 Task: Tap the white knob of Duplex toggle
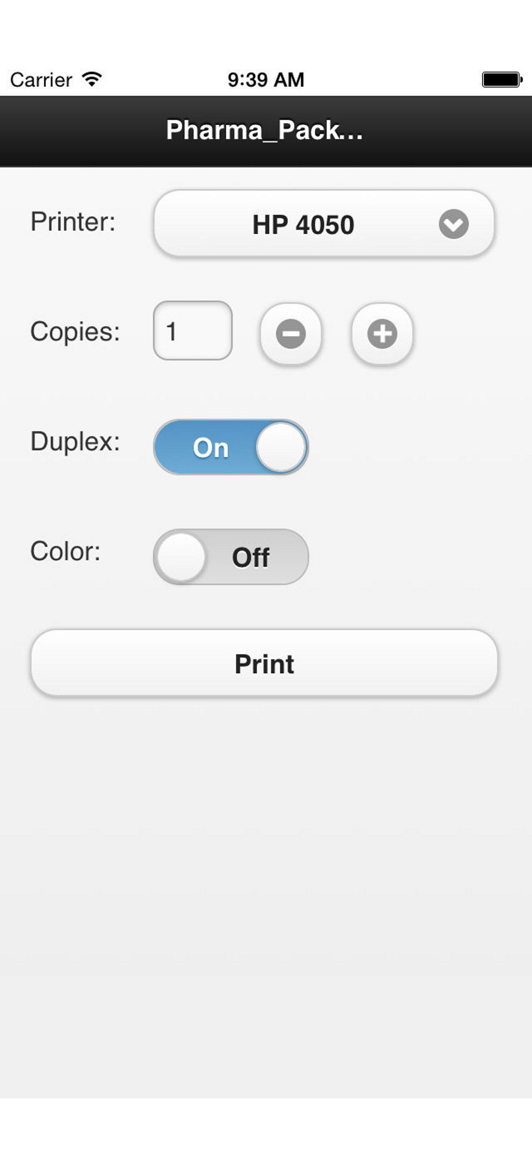point(281,447)
